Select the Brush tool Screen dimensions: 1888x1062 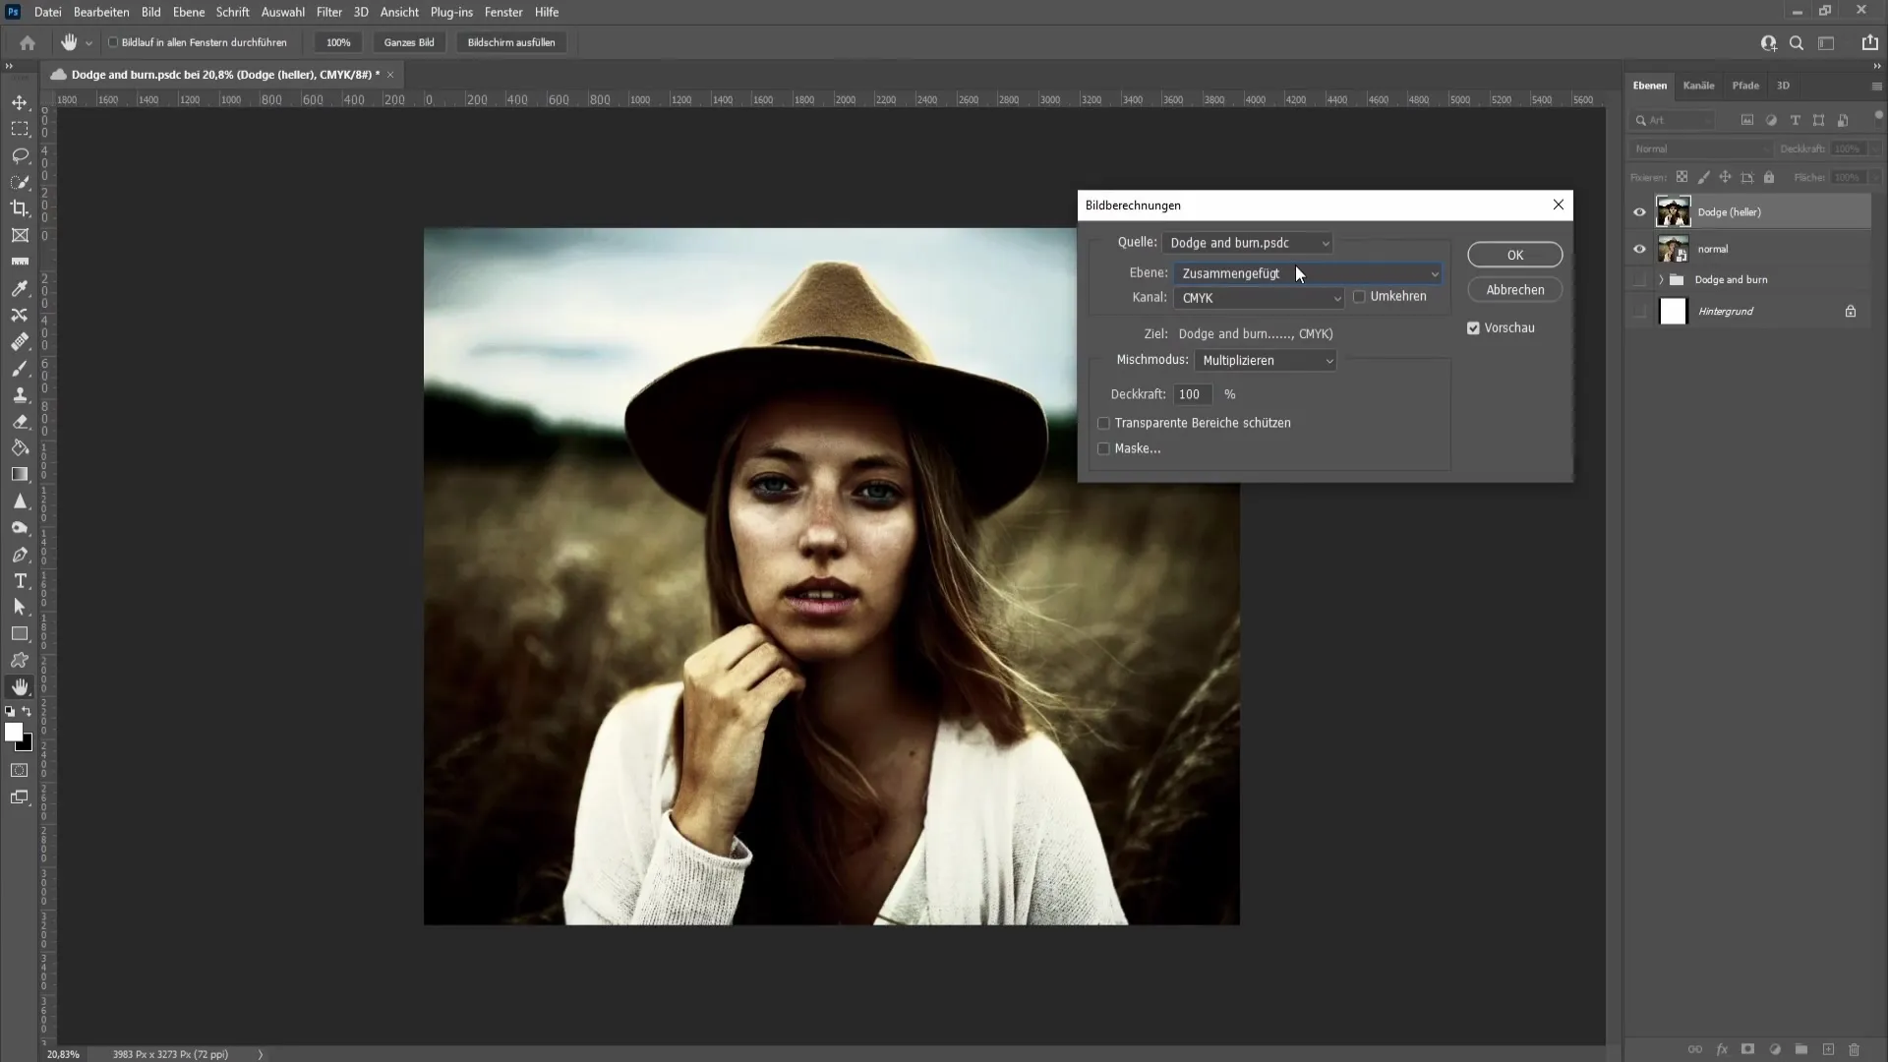point(20,369)
